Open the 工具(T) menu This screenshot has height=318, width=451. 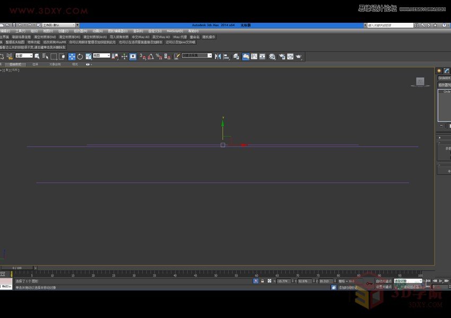pos(20,31)
